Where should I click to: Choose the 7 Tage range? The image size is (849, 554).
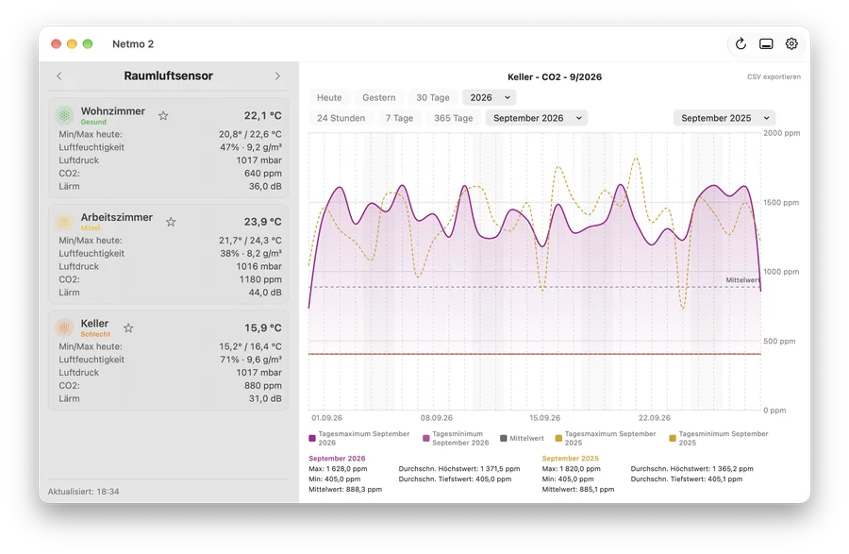pos(400,118)
